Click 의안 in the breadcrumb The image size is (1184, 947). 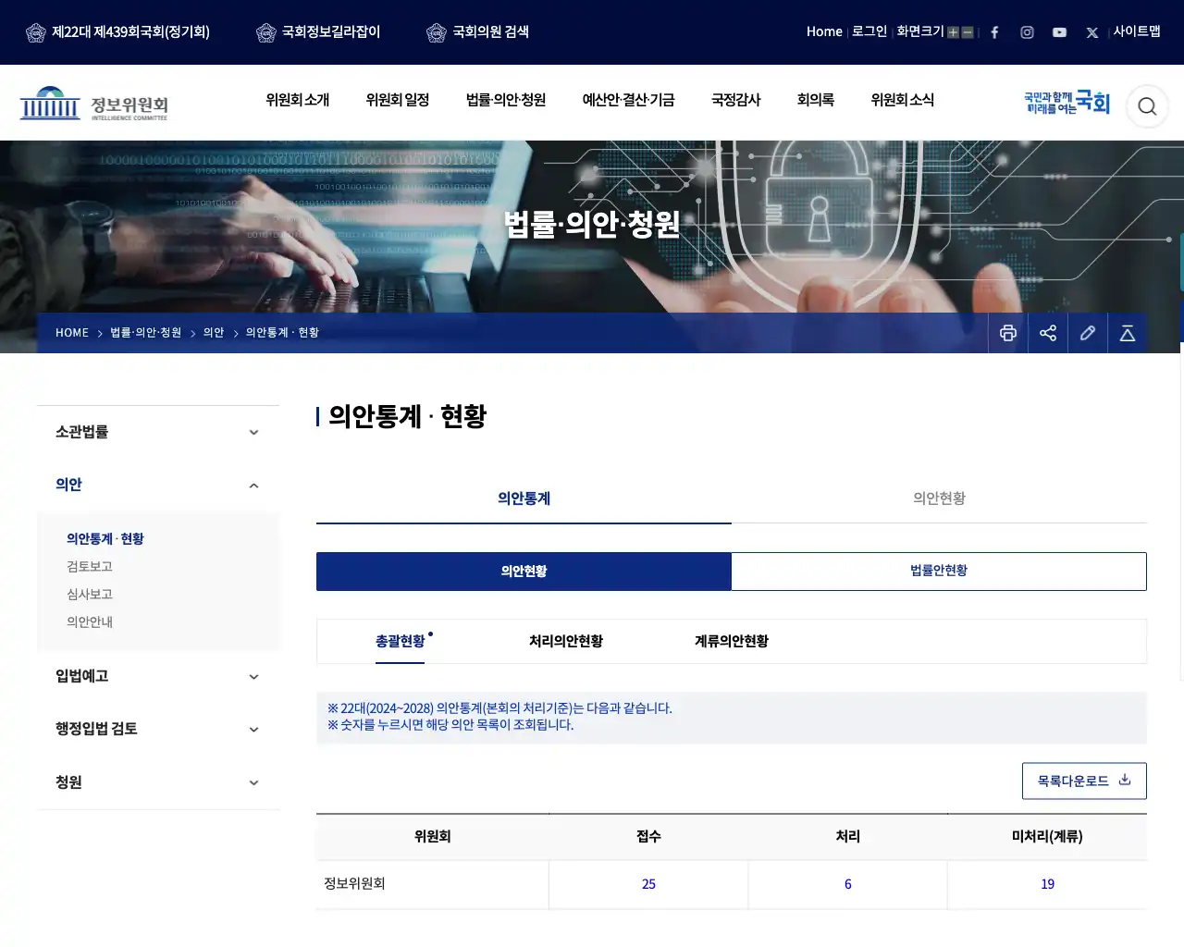pos(214,333)
